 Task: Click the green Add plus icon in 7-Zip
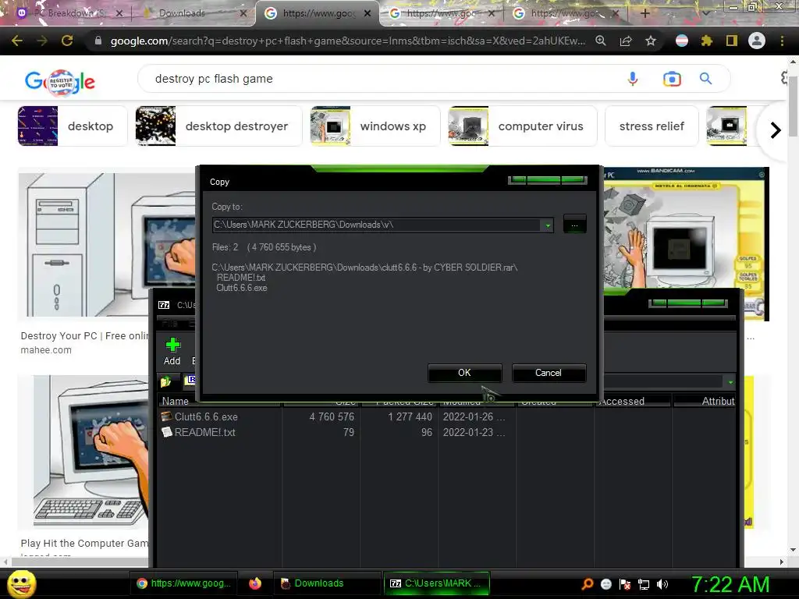click(172, 352)
